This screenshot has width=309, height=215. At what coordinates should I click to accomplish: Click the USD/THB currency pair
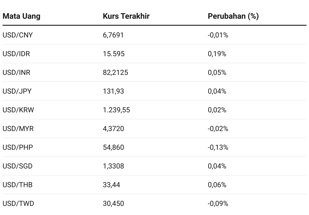point(17,185)
